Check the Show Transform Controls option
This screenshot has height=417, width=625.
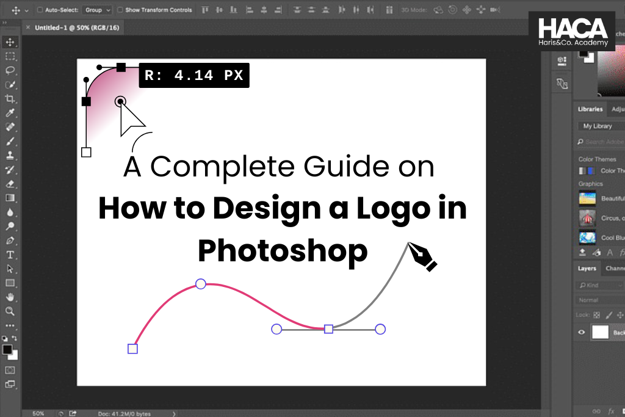121,10
